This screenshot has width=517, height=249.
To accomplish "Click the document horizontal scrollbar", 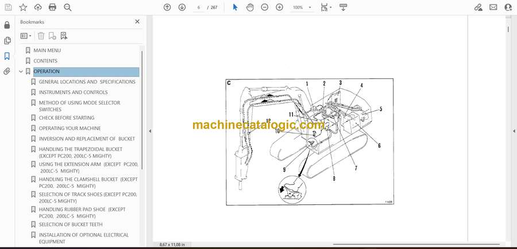I will click(416, 244).
